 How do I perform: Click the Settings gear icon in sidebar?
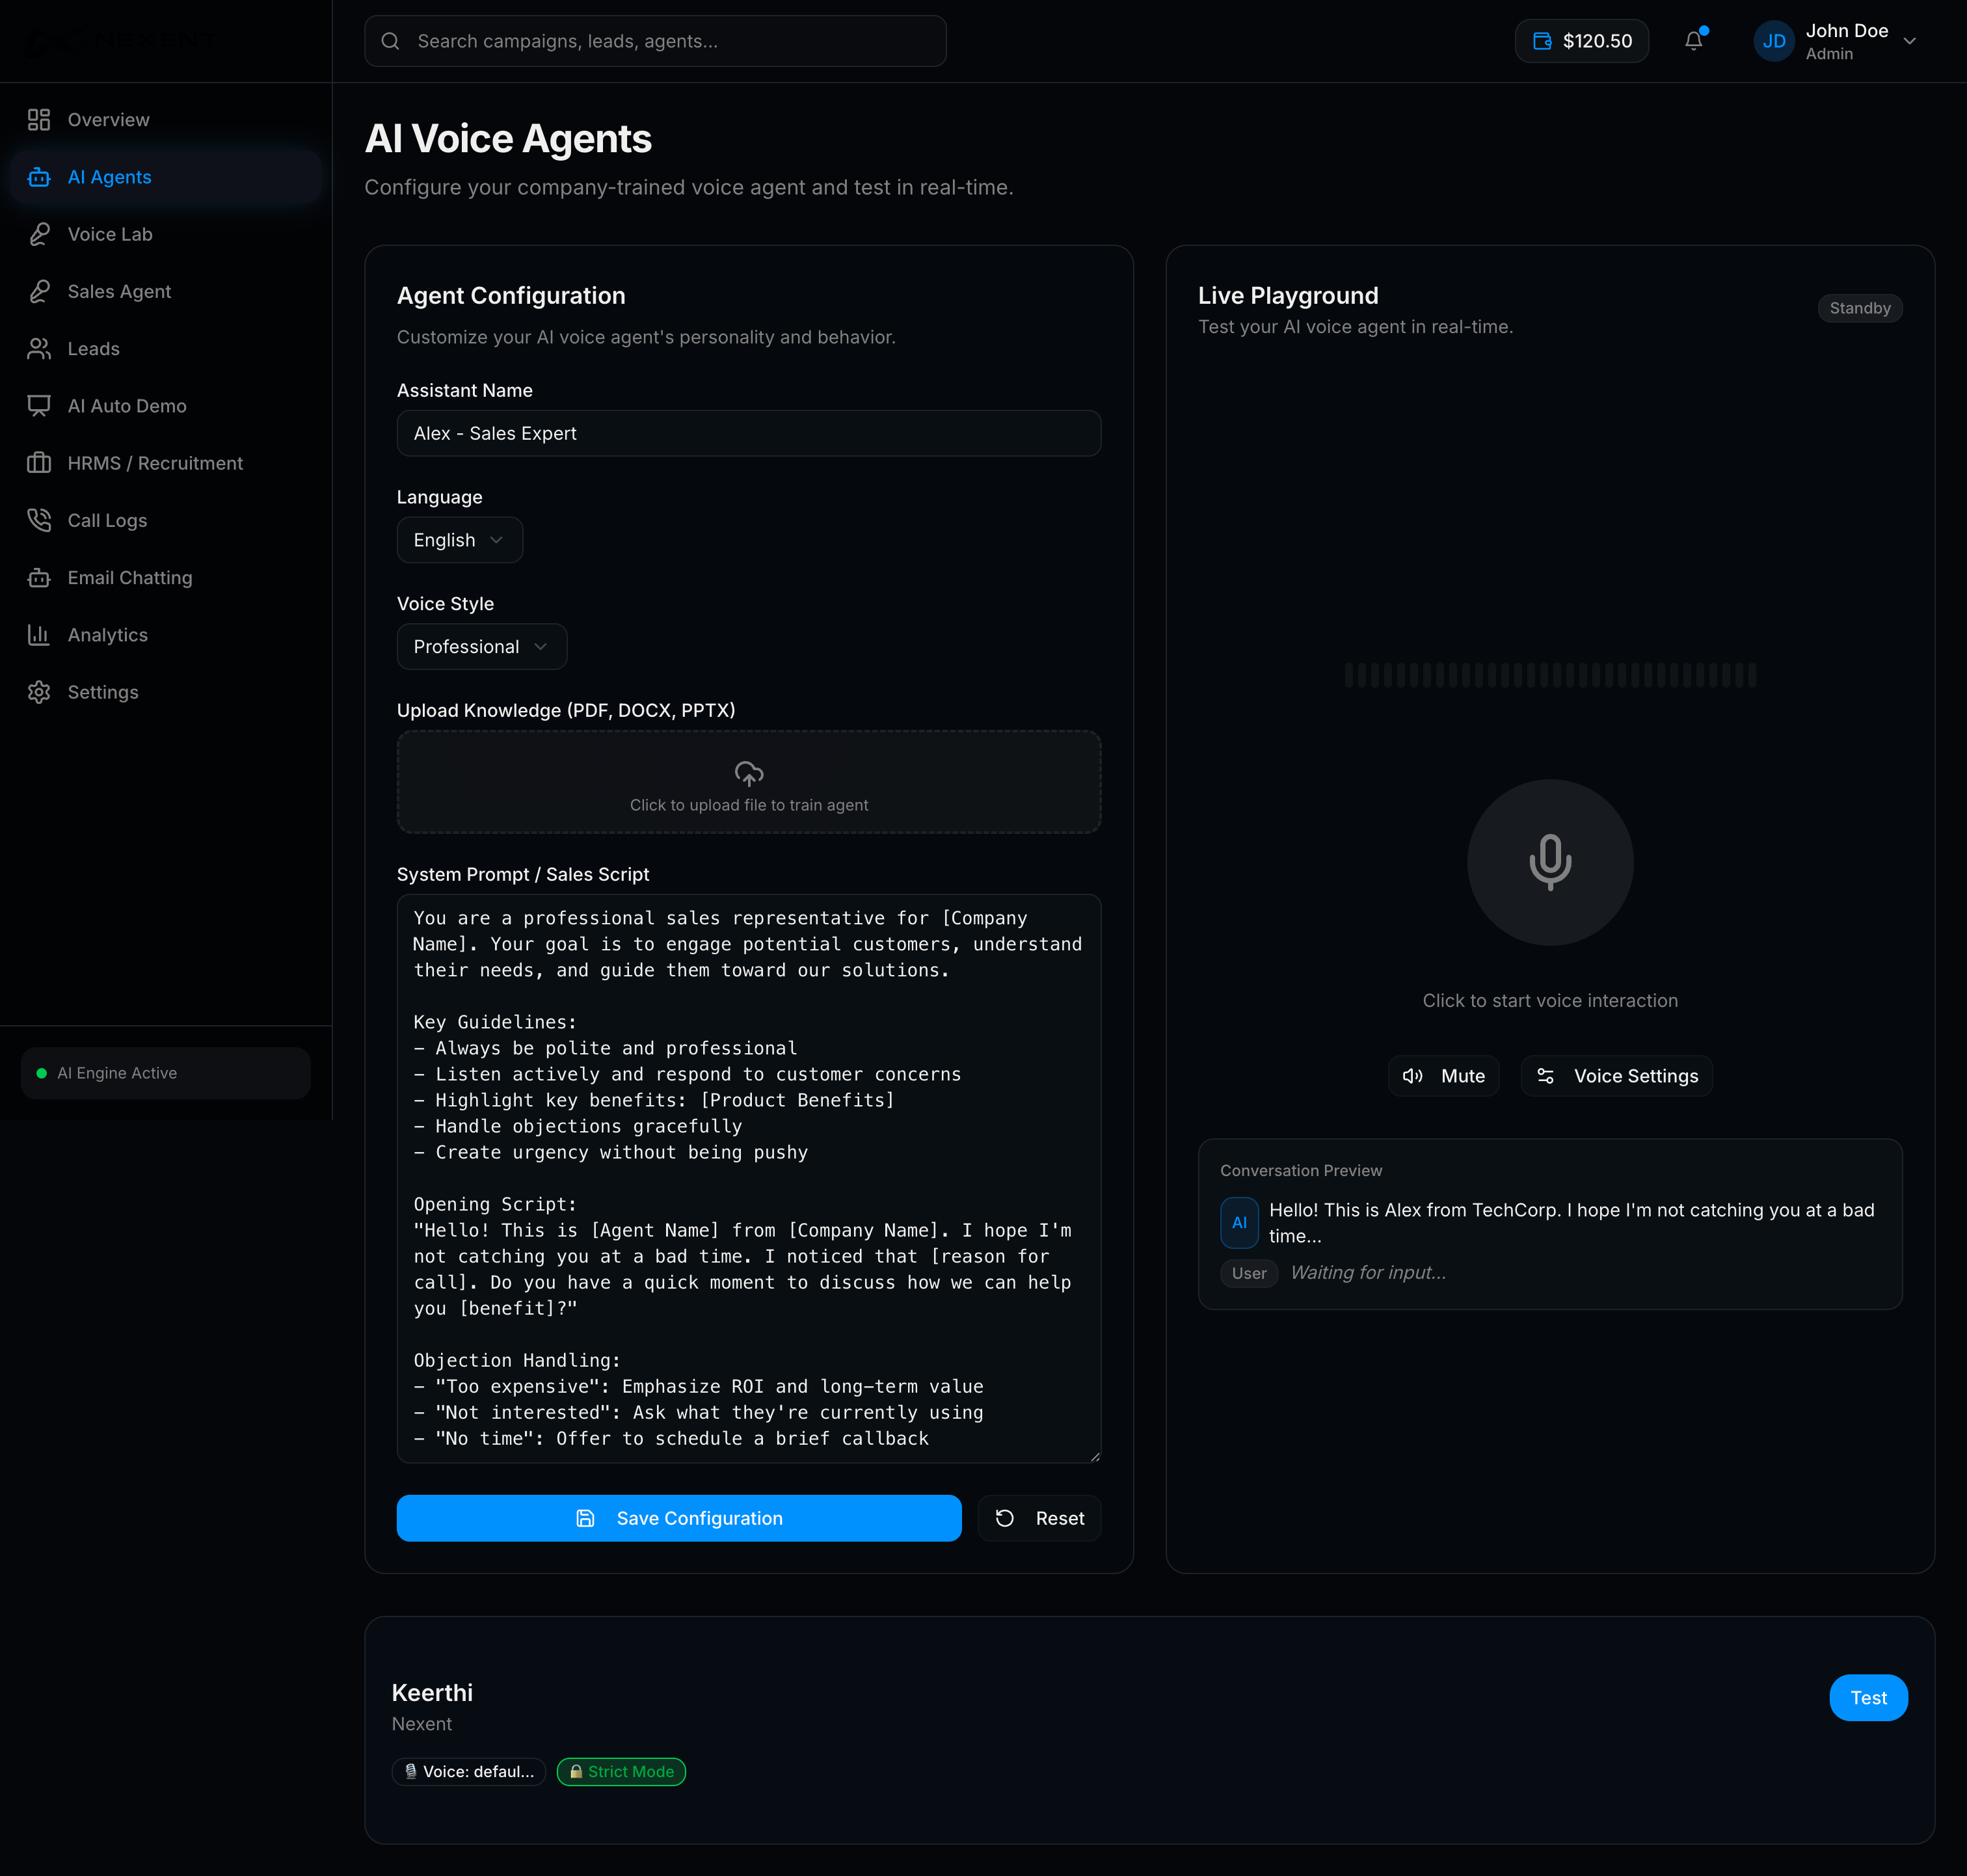[39, 692]
